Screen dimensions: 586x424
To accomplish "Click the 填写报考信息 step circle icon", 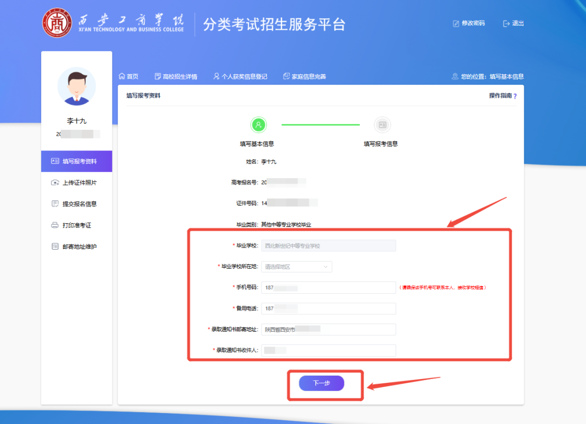I will pos(383,125).
